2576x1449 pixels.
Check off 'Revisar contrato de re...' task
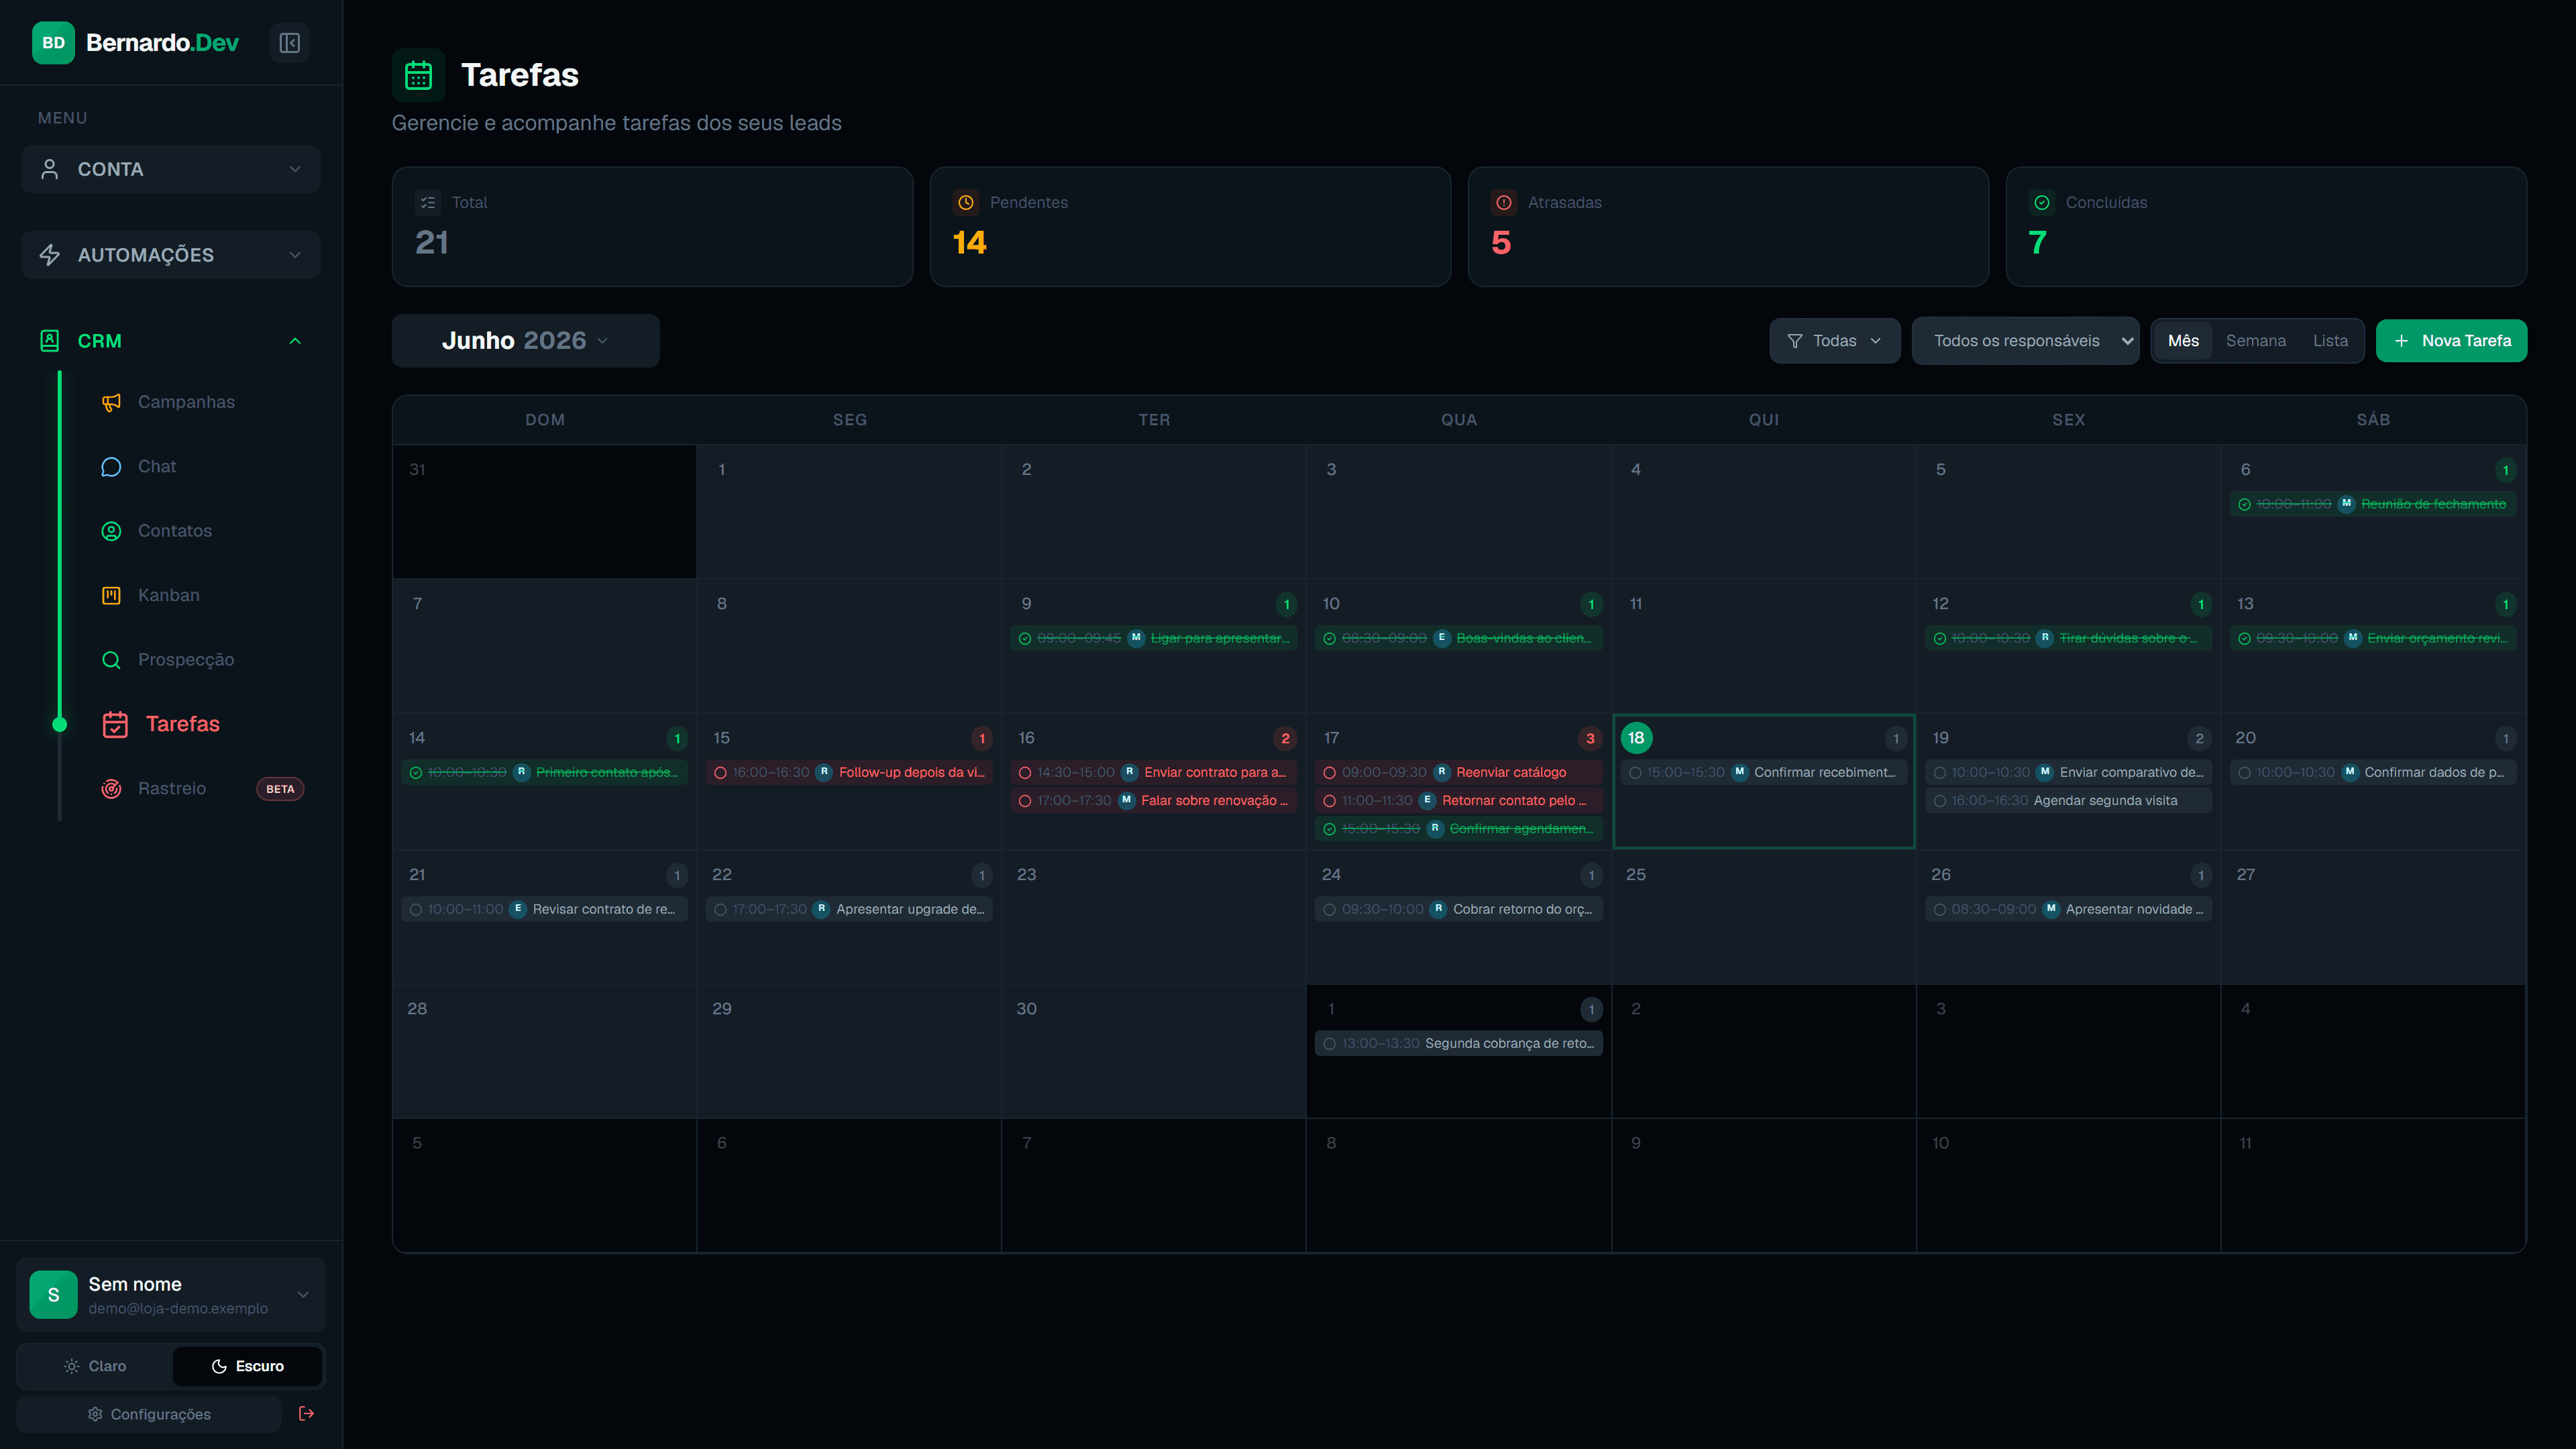[415, 909]
